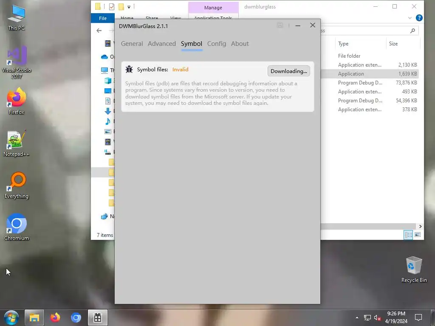Select the Visual Studio 2017 desktop icon

(x=17, y=62)
